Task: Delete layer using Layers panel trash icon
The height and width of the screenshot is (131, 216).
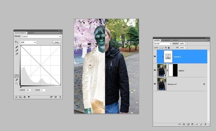Action: pos(205,124)
